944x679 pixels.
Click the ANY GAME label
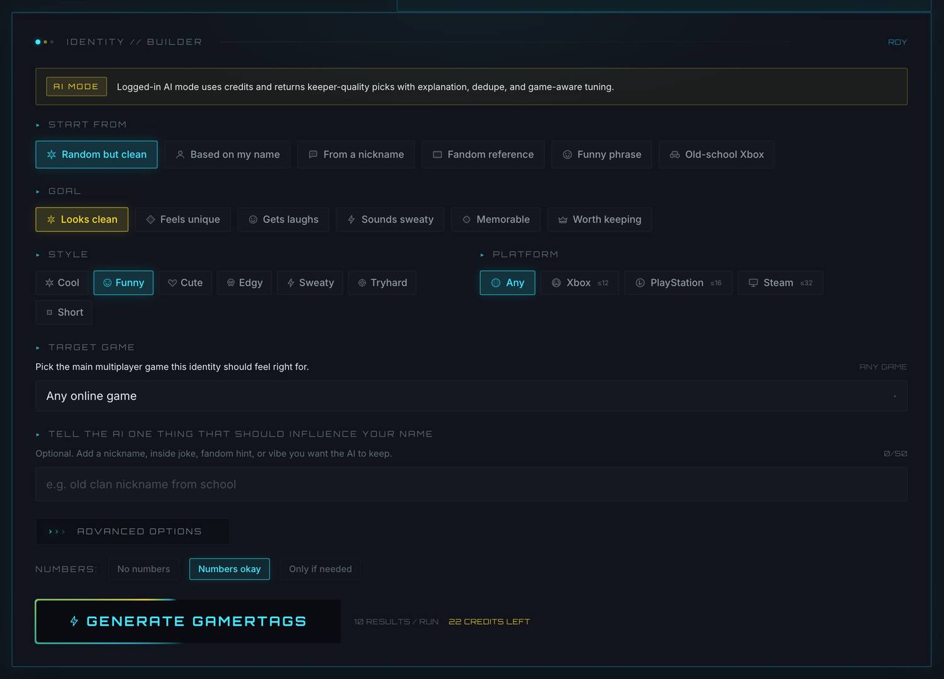[x=883, y=367]
